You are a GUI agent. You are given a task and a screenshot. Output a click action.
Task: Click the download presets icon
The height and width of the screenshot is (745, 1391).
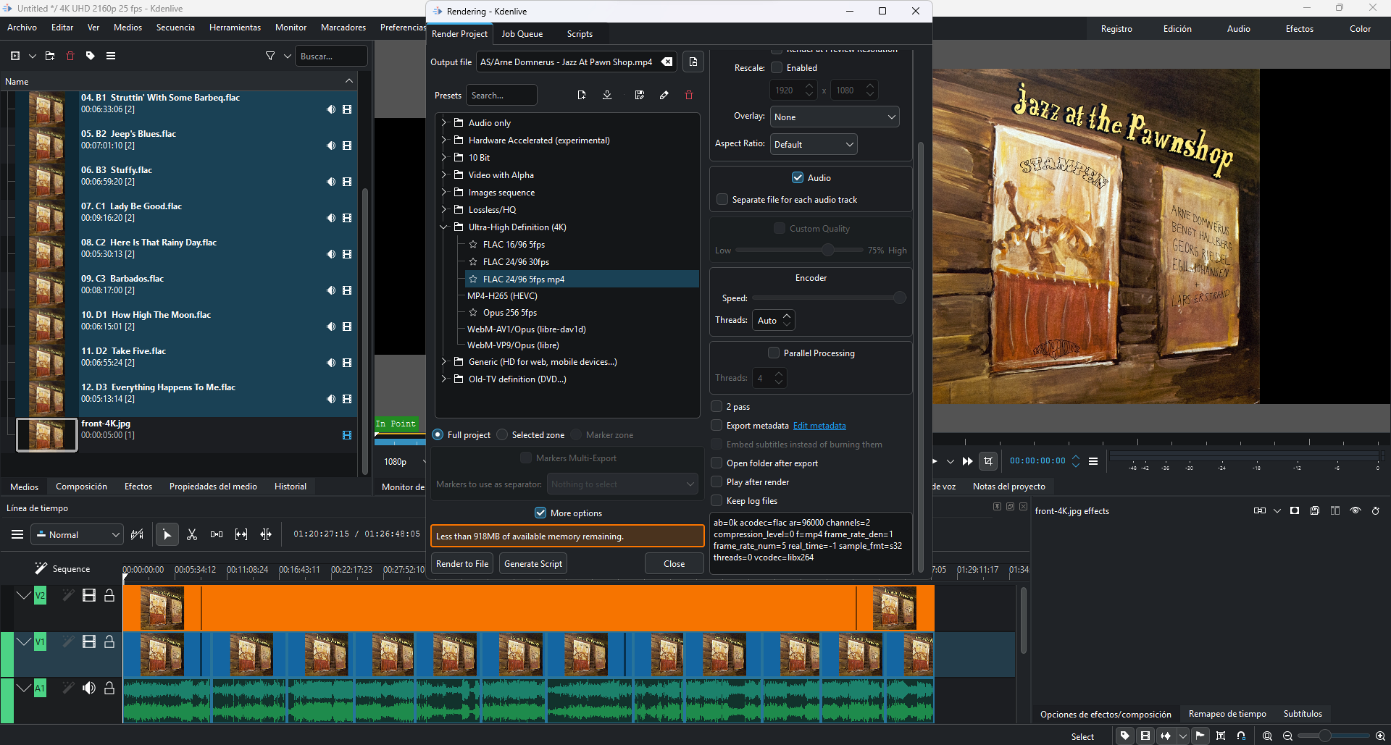(x=607, y=96)
